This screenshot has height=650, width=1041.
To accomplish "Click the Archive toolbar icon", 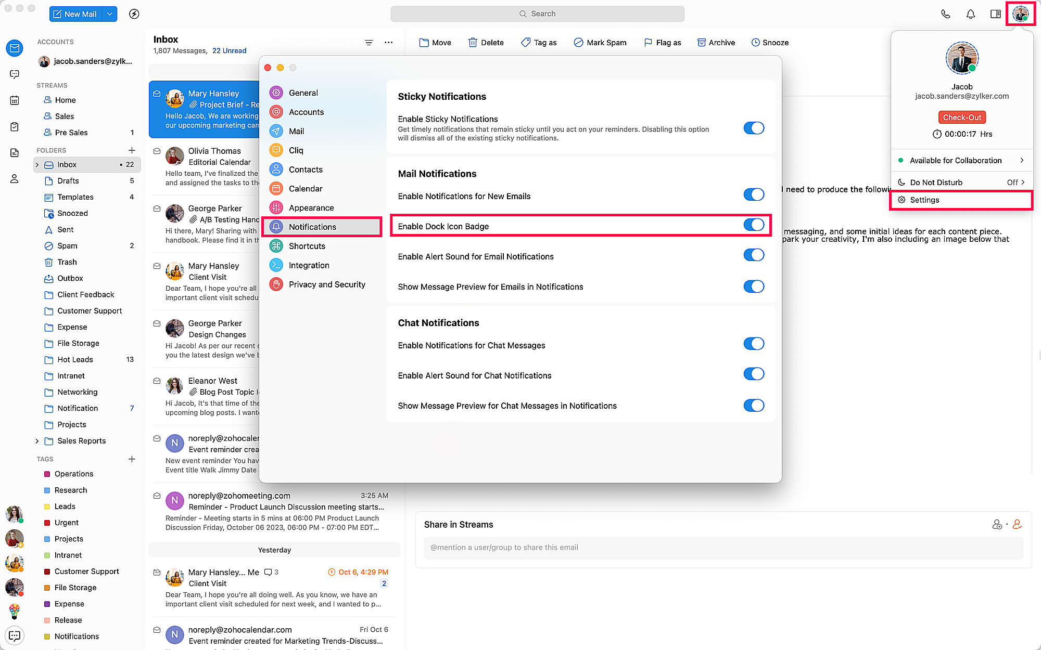I will 701,43.
